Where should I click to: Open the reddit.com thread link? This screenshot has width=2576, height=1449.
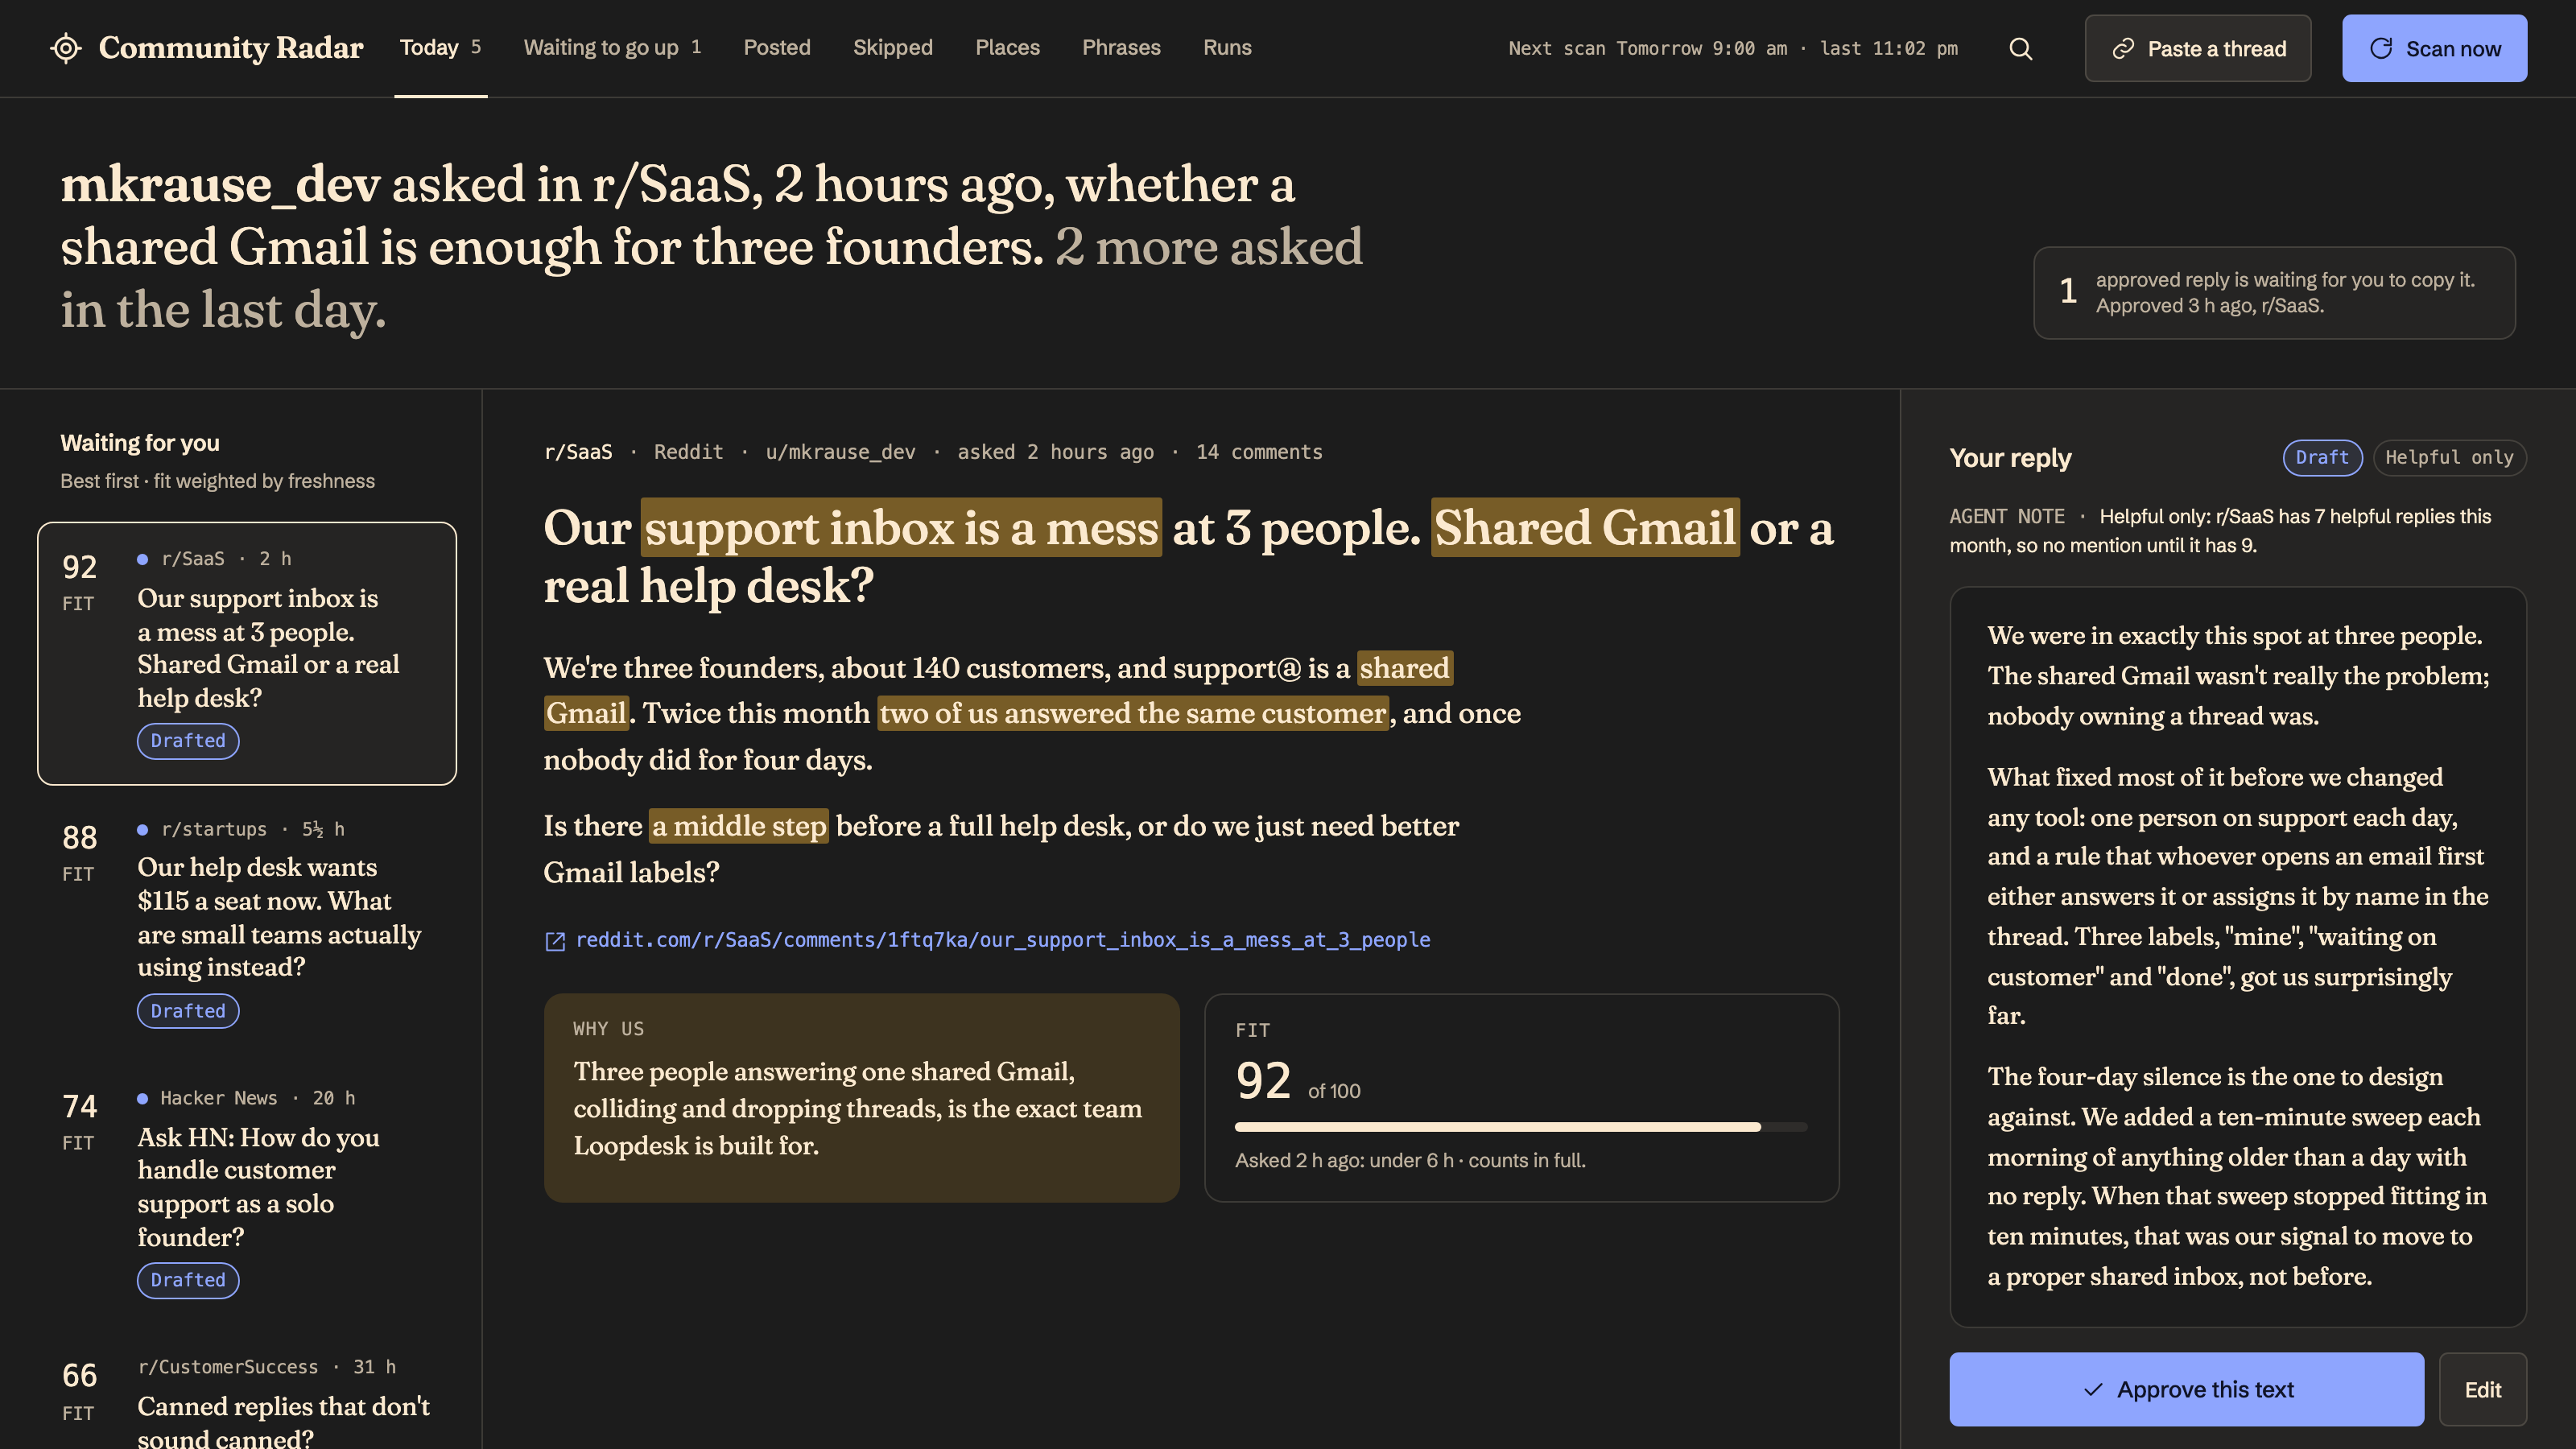coord(1002,940)
